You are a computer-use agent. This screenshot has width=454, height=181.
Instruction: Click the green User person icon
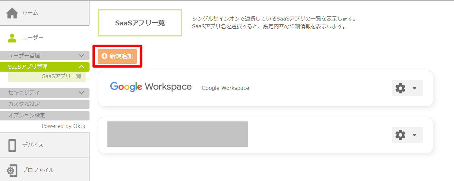[x=12, y=38]
